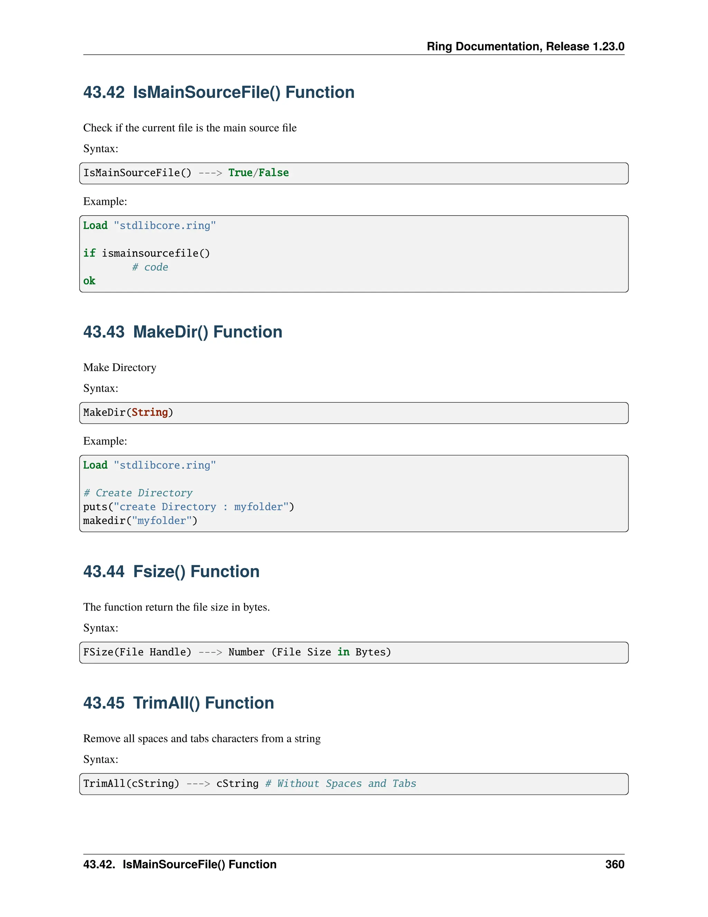The height and width of the screenshot is (917, 708).
Task: Click the FSize(File Handle) syntax code box
Action: click(x=353, y=653)
